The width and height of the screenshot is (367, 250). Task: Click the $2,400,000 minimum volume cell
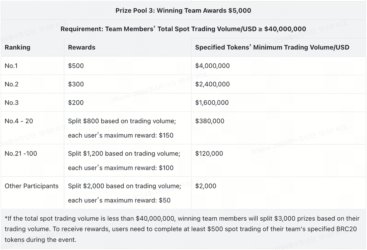(x=213, y=84)
